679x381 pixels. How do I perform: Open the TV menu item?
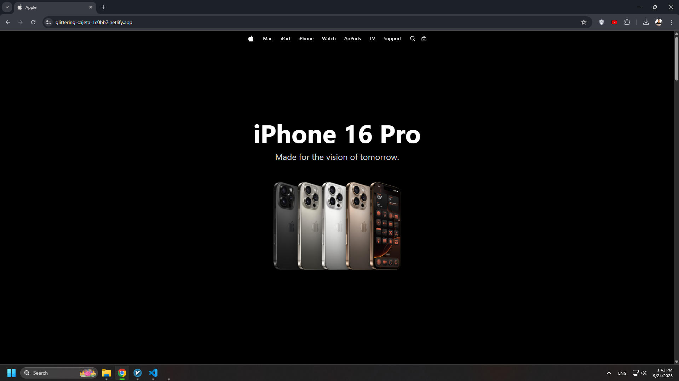[x=372, y=39]
